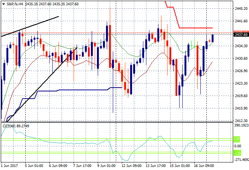This screenshot has width=249, height=170.
Task: Click the 2426.90 price axis label
Action: pos(241,71)
